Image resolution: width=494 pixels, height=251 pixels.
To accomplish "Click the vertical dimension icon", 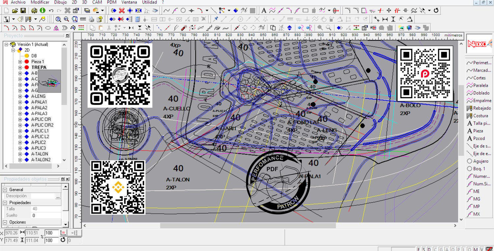I will [x=393, y=19].
